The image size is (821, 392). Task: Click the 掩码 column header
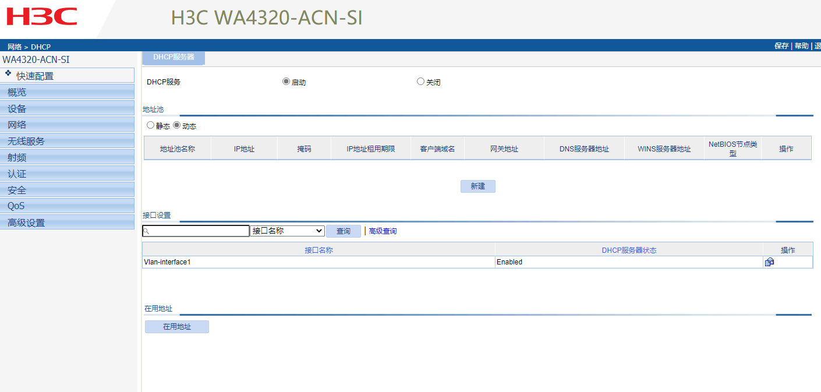click(x=304, y=149)
